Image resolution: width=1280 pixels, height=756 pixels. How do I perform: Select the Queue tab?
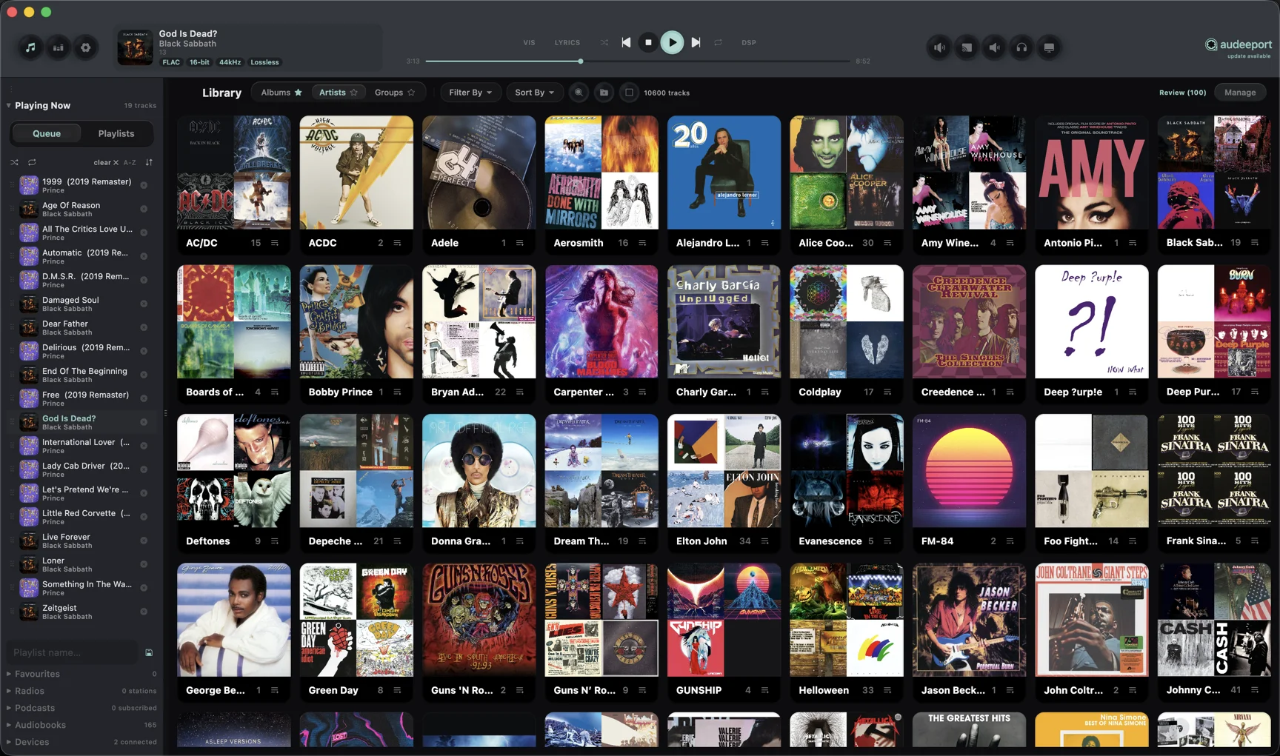[47, 133]
